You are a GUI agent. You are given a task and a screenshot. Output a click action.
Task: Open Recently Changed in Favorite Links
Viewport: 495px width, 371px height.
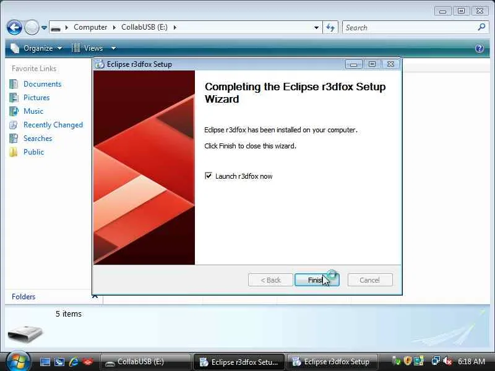[53, 125]
